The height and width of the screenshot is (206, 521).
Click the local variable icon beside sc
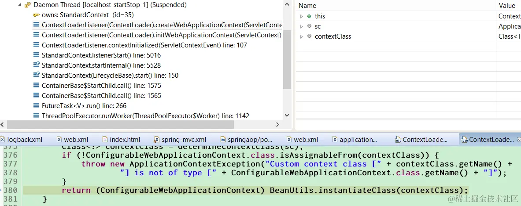pyautogui.click(x=309, y=26)
